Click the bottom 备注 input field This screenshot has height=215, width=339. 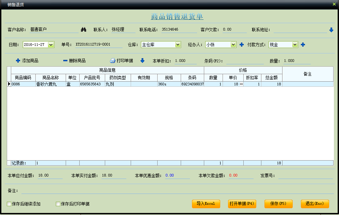tap(178, 191)
